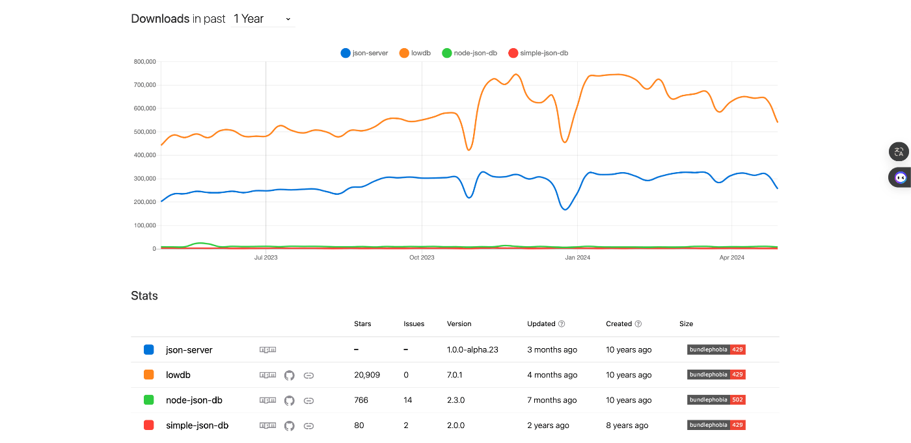Click '3 months ago' updated value
911x443 pixels.
click(552, 349)
